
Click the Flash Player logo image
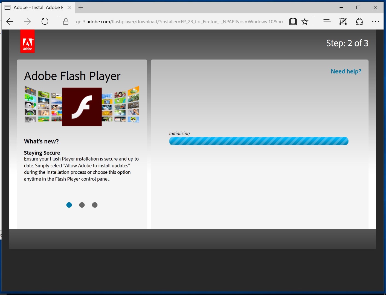(x=82, y=107)
